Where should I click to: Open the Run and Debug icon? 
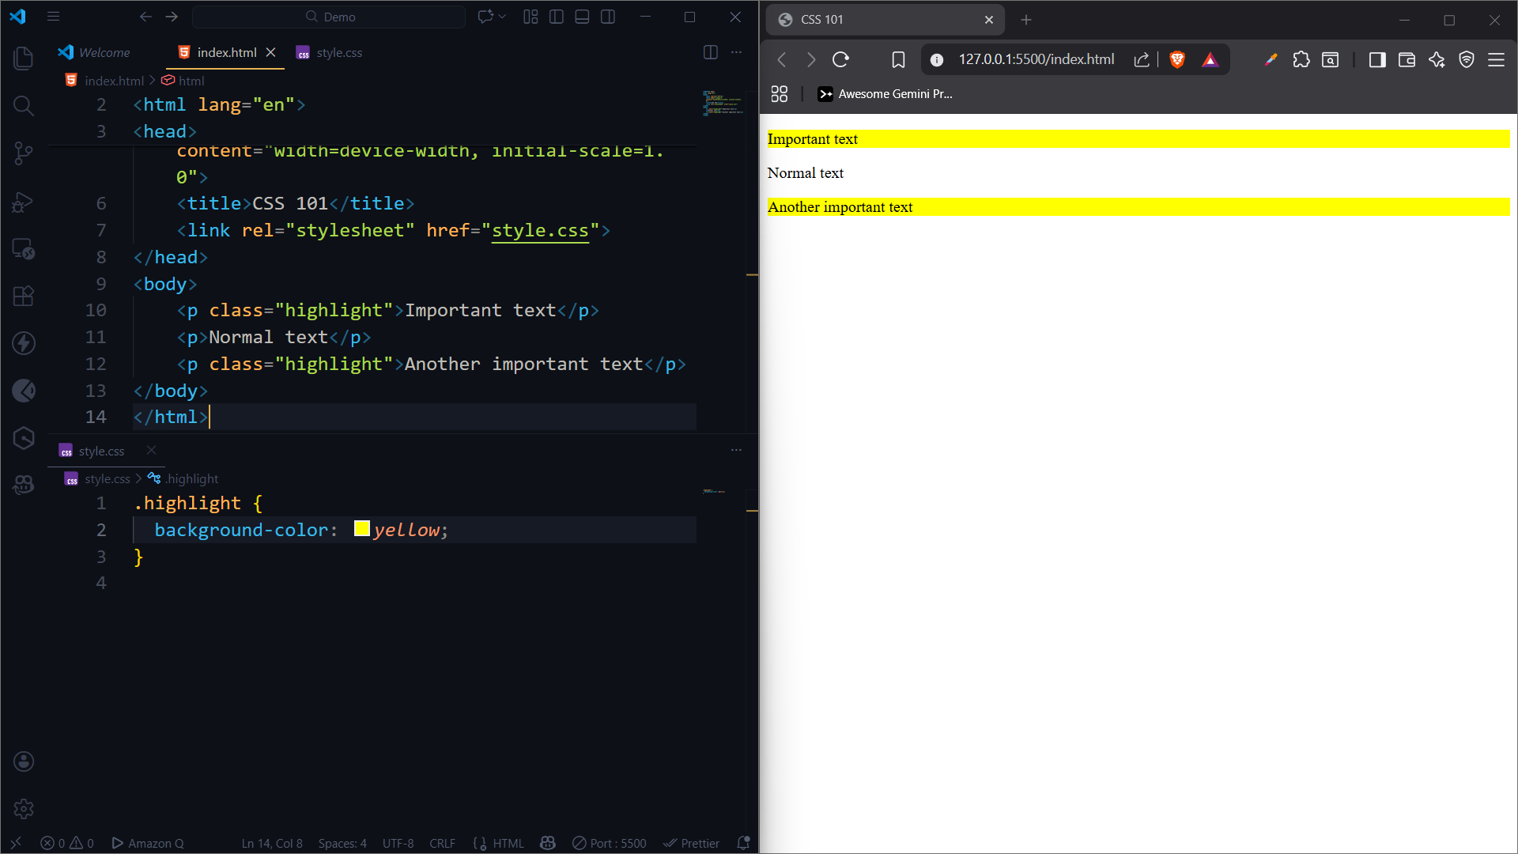point(24,202)
